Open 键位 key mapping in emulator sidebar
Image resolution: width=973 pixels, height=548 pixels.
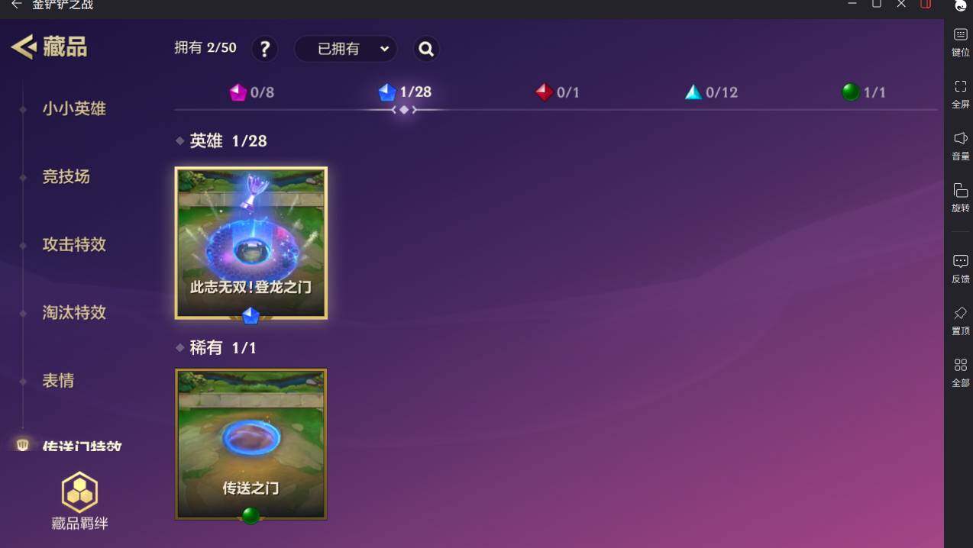tap(960, 42)
